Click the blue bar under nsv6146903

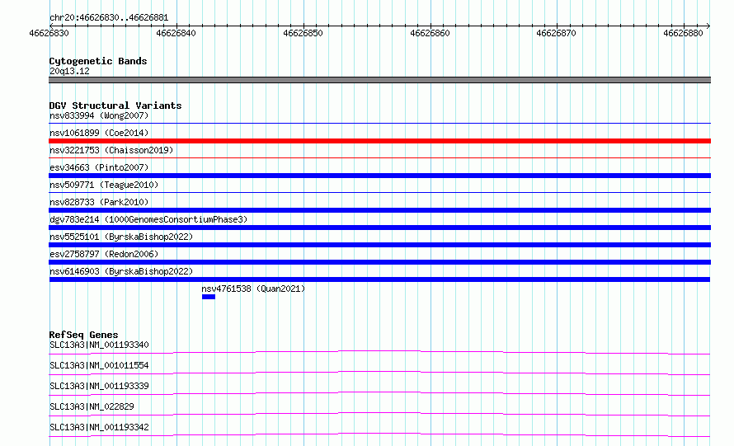379,279
